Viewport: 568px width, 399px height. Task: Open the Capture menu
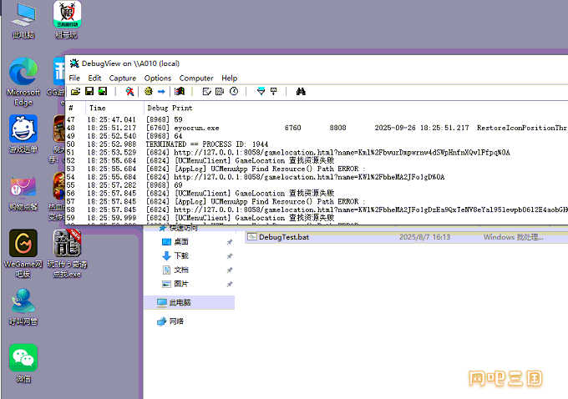[123, 78]
